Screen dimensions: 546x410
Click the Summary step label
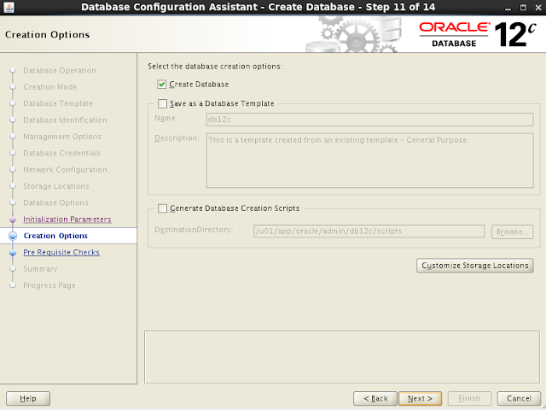[x=40, y=269]
